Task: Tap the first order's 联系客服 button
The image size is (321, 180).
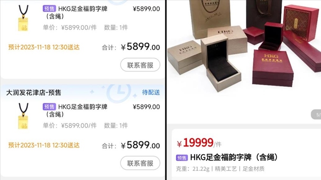Action: [140, 65]
